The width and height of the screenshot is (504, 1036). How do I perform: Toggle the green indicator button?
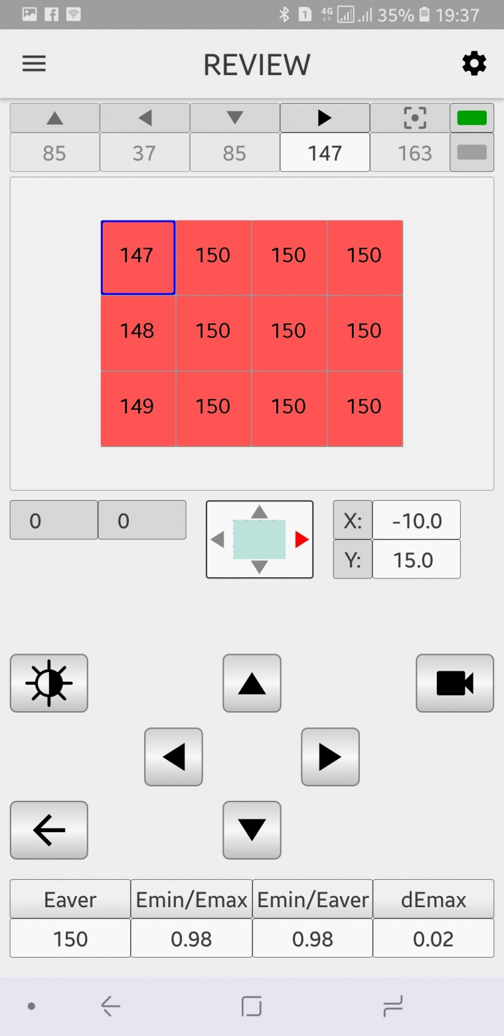472,118
